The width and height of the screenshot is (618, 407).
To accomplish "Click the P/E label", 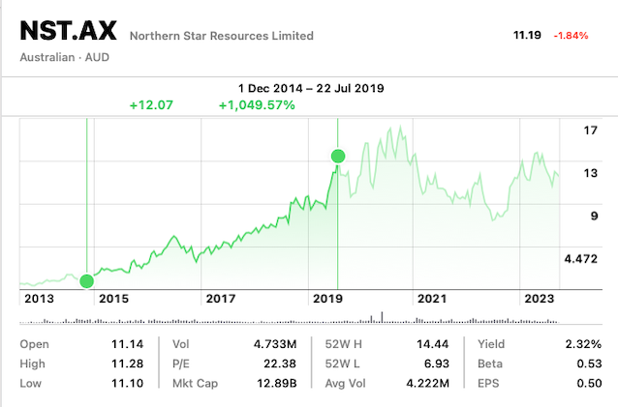I will tap(181, 363).
